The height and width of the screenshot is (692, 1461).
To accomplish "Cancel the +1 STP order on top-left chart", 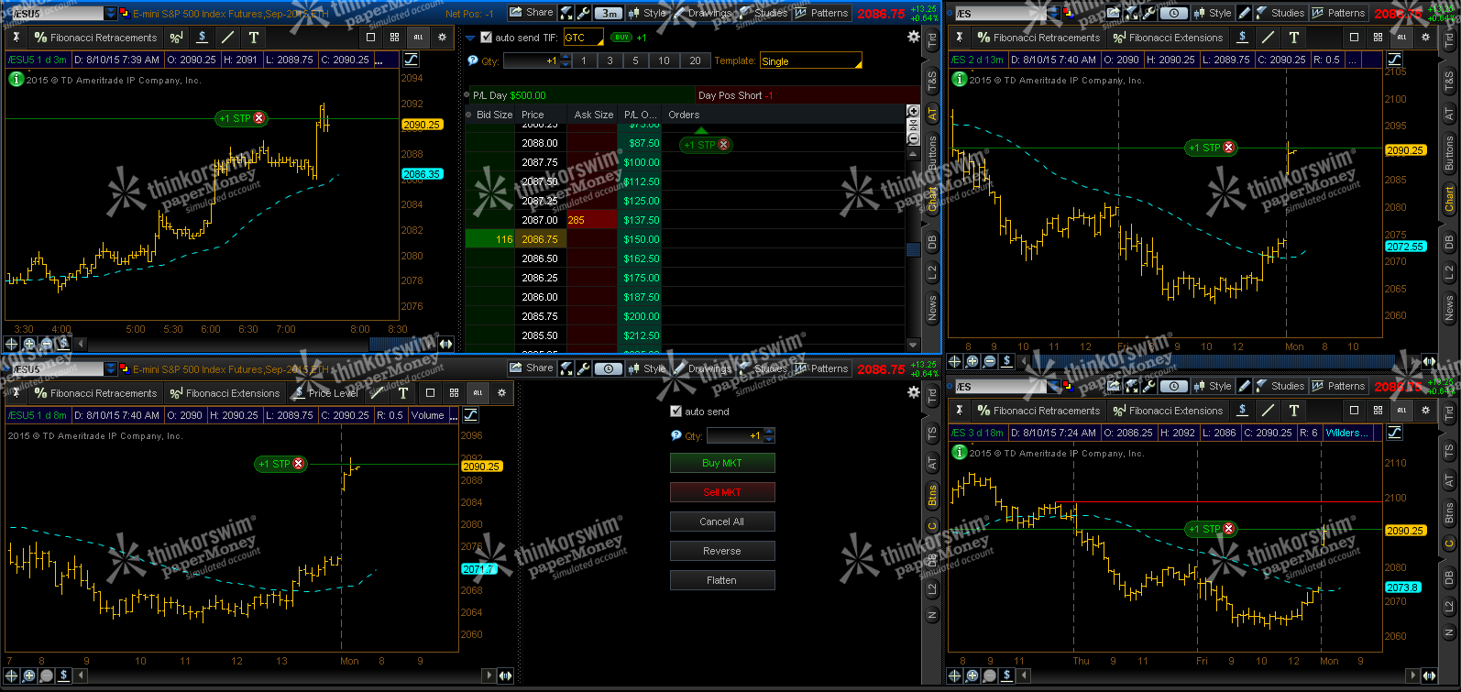I will coord(259,118).
